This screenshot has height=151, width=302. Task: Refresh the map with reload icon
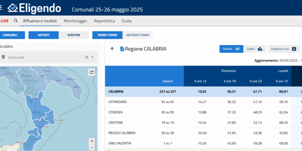tap(91, 72)
